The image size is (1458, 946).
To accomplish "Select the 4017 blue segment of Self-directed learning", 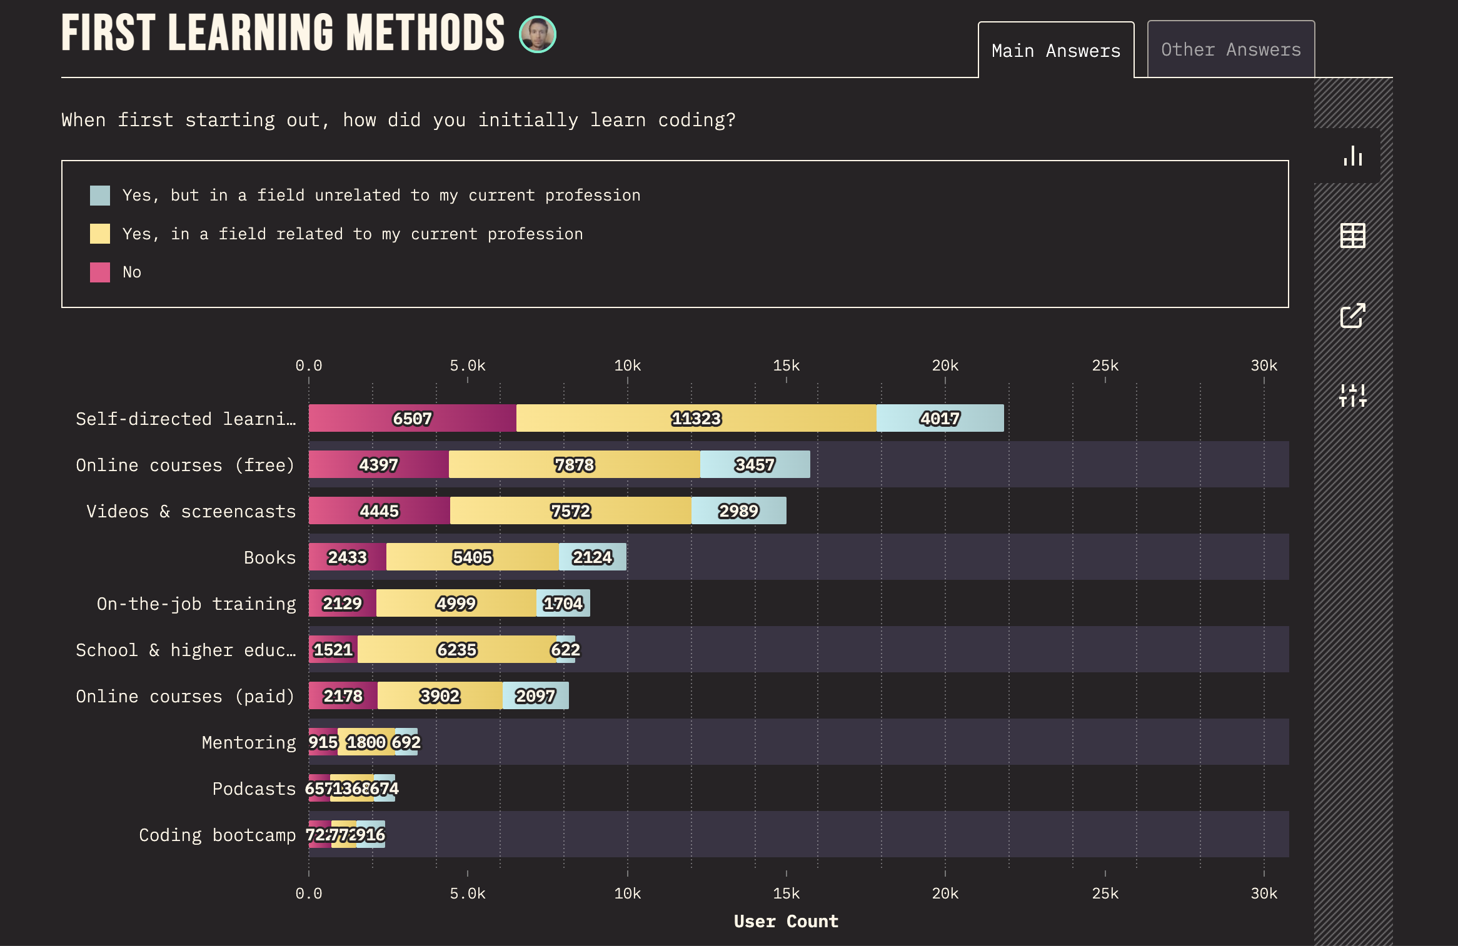I will (939, 418).
